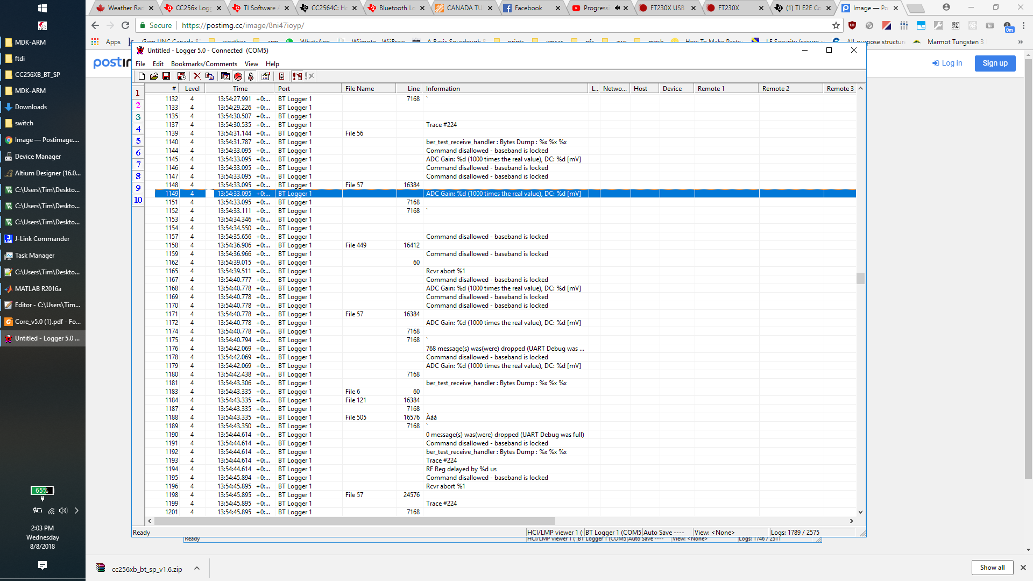Toggle the padlock scroll-lock toolbar button

251,76
